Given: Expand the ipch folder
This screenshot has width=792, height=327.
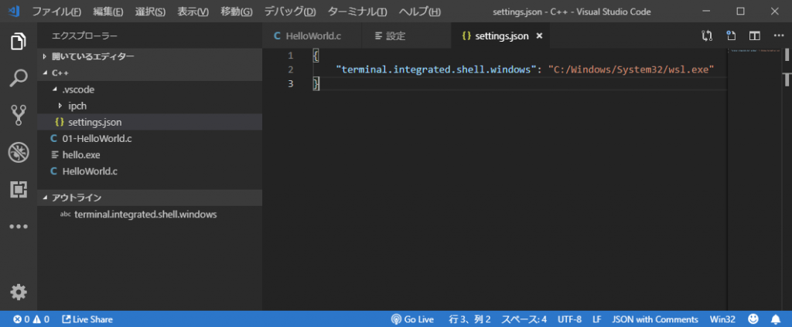Looking at the screenshot, I should coord(149,106).
